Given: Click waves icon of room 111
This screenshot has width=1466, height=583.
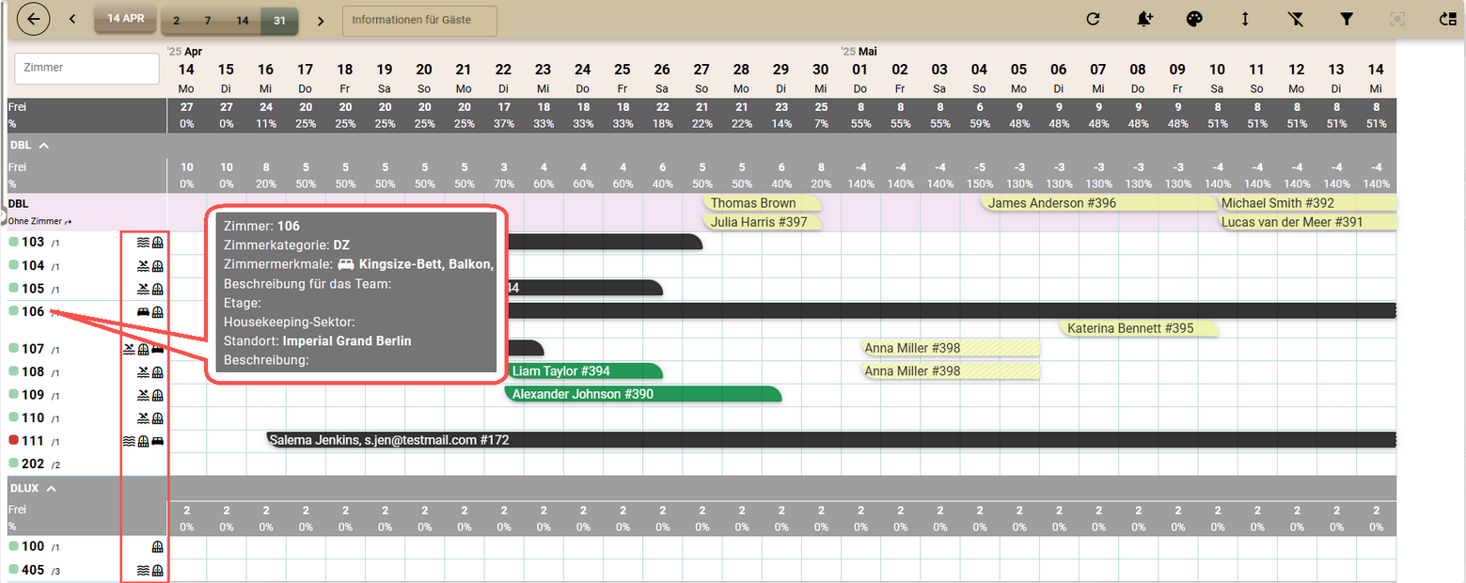Looking at the screenshot, I should [x=129, y=440].
